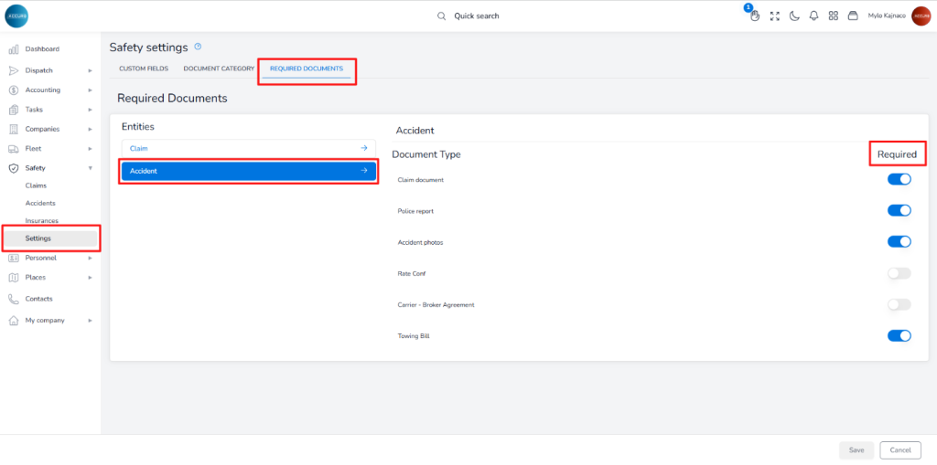Open user avatar for Mylo Kajnaco
The height and width of the screenshot is (465, 937).
click(x=920, y=16)
